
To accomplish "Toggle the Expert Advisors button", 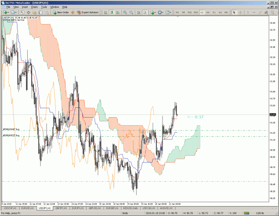I will (x=87, y=12).
